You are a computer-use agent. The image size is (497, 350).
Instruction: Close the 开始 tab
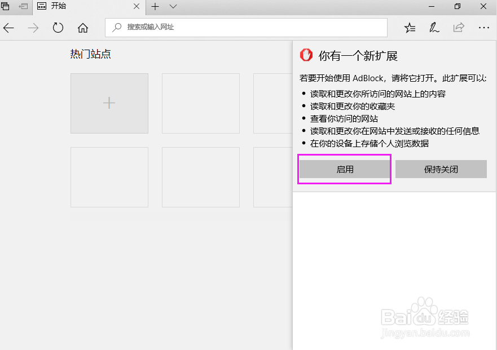(x=137, y=6)
